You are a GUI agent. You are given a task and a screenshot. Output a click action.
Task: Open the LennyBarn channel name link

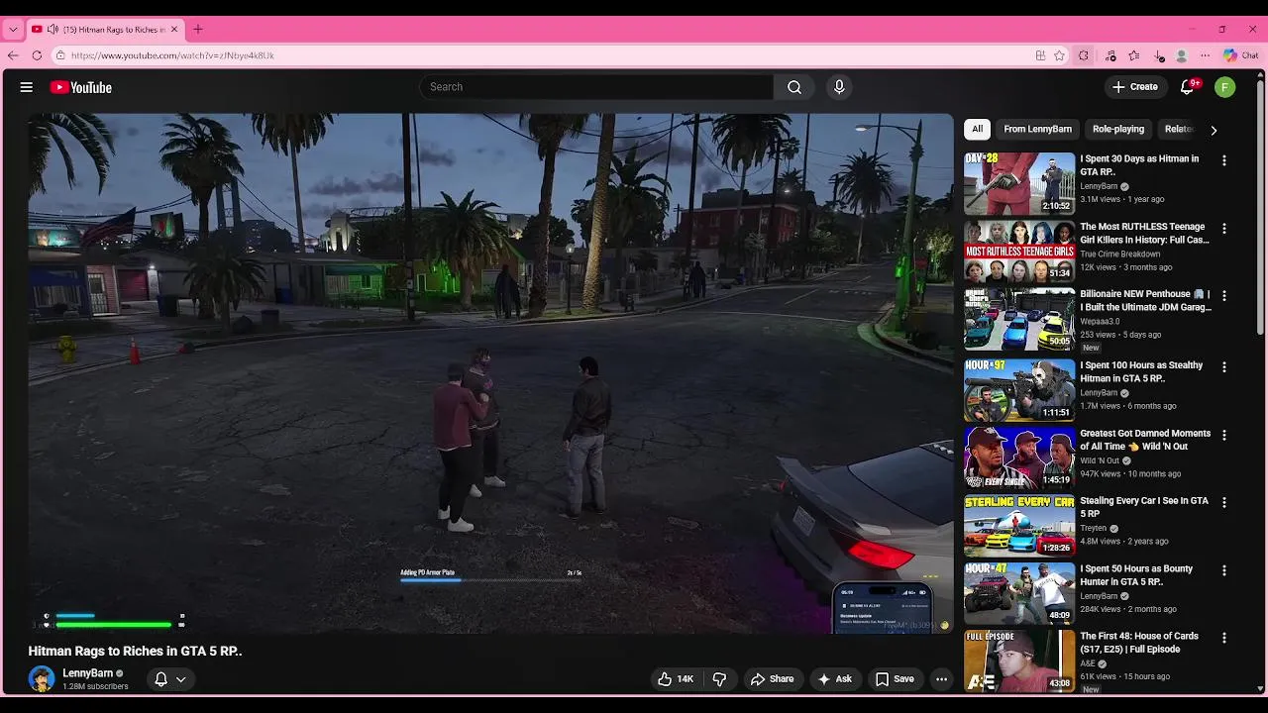point(87,673)
